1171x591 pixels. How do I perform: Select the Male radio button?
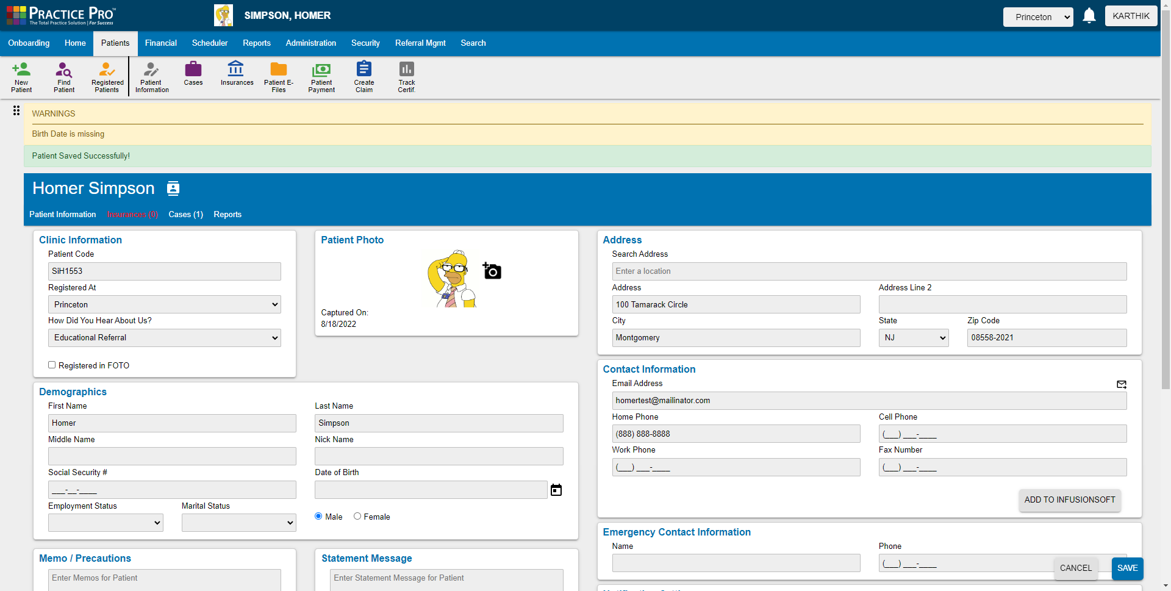[x=318, y=516]
